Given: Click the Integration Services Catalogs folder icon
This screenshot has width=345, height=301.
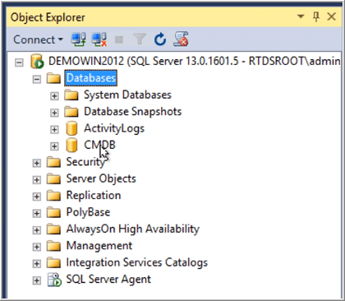Looking at the screenshot, I should [53, 262].
